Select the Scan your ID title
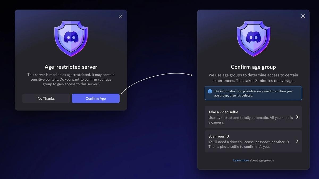Image resolution: width=319 pixels, height=179 pixels. coord(219,136)
